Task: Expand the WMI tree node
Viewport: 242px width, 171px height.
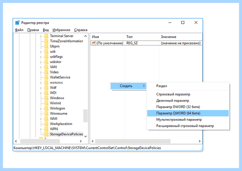Action: [x=41, y=119]
